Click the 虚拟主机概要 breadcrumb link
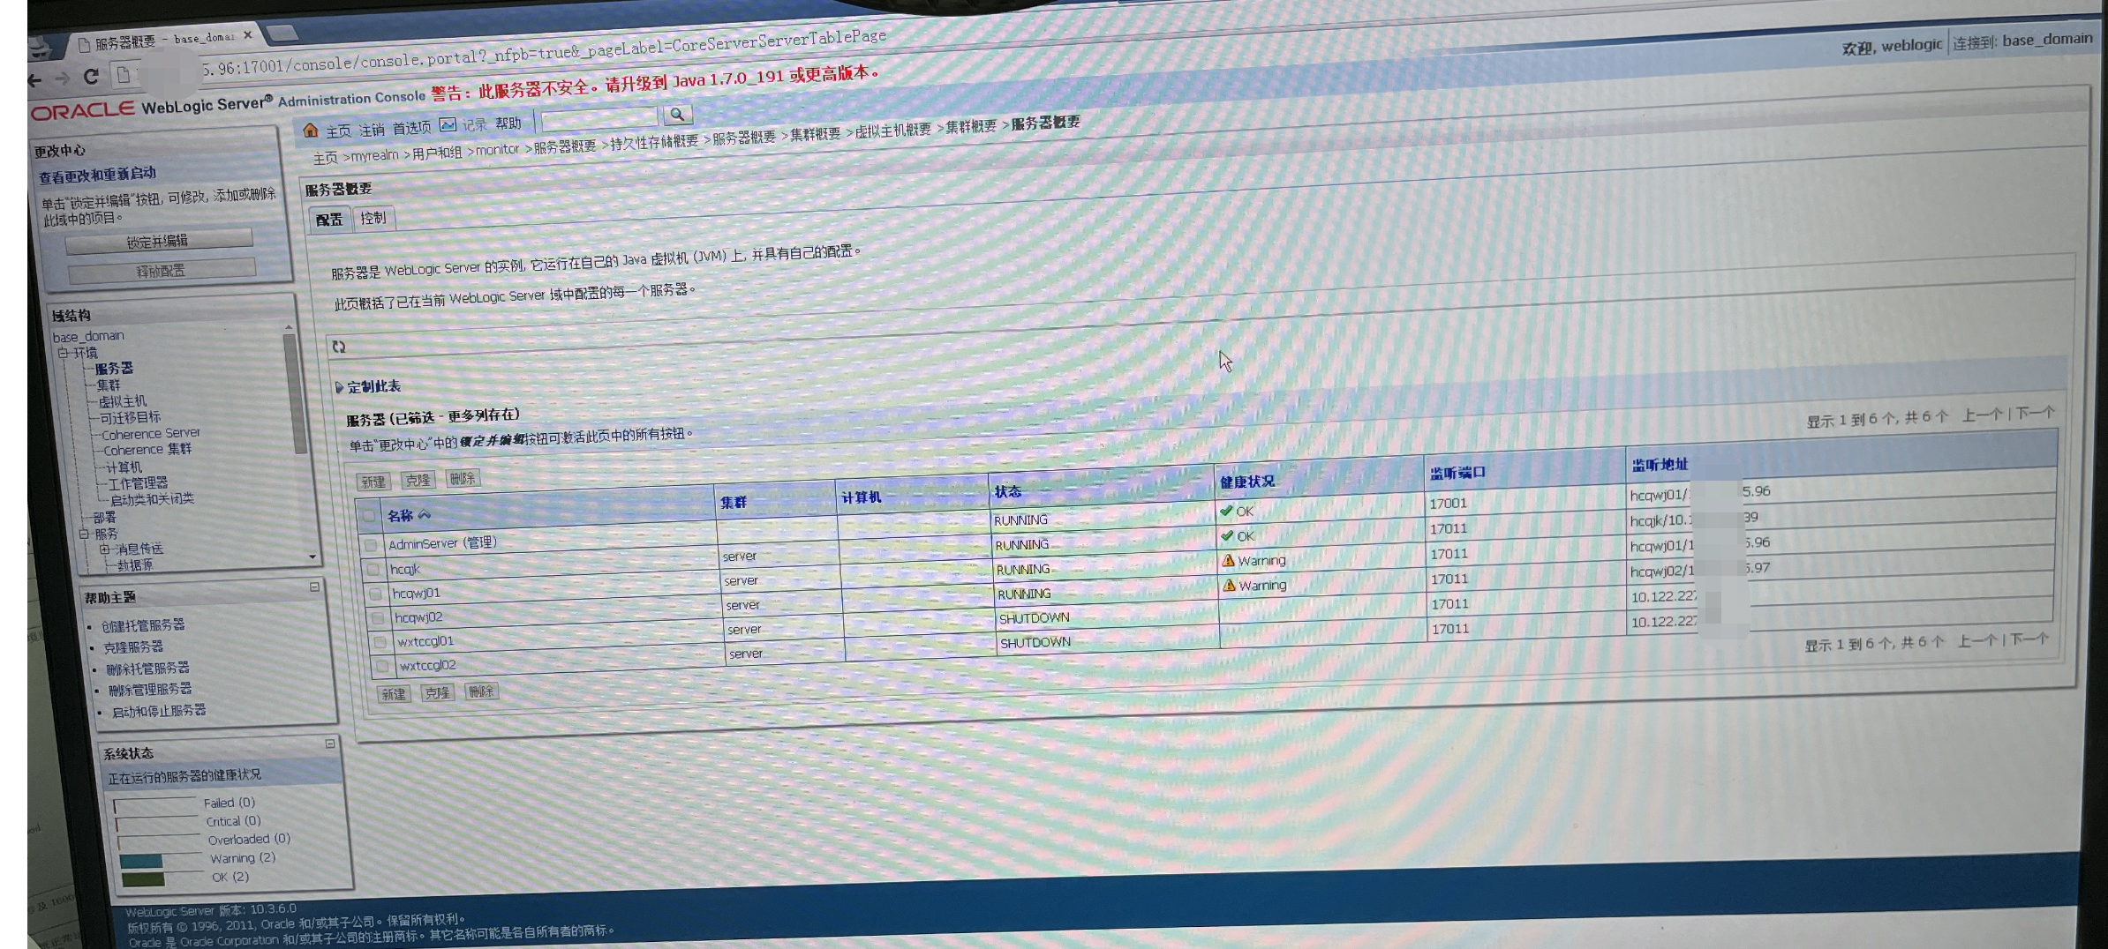The height and width of the screenshot is (949, 2108). point(893,130)
